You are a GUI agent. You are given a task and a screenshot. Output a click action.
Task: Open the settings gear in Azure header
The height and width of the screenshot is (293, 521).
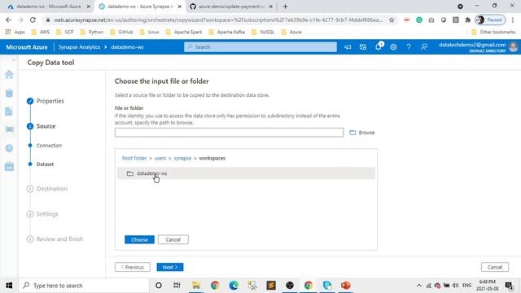[393, 47]
